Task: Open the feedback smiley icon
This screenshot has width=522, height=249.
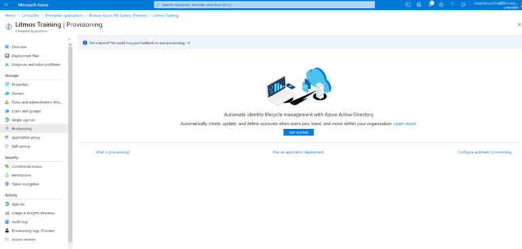Action: [x=463, y=5]
